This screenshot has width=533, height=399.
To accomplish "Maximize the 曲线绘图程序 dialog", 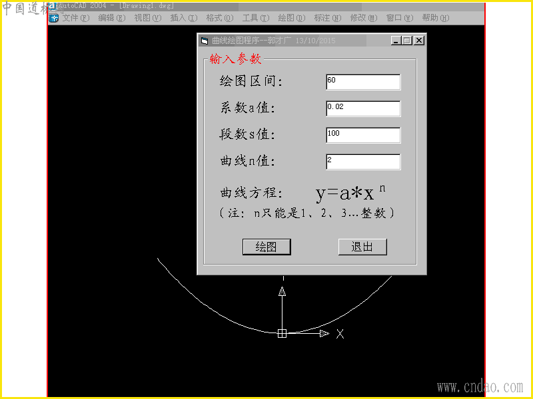I will tap(407, 41).
